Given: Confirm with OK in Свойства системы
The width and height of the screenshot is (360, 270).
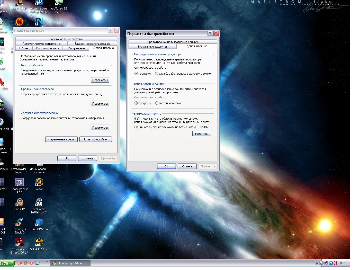Looking at the screenshot, I should point(67,158).
